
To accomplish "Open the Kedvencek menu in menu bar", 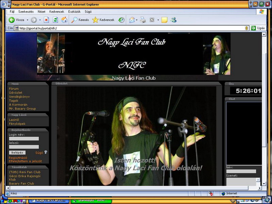I will coord(56,11).
